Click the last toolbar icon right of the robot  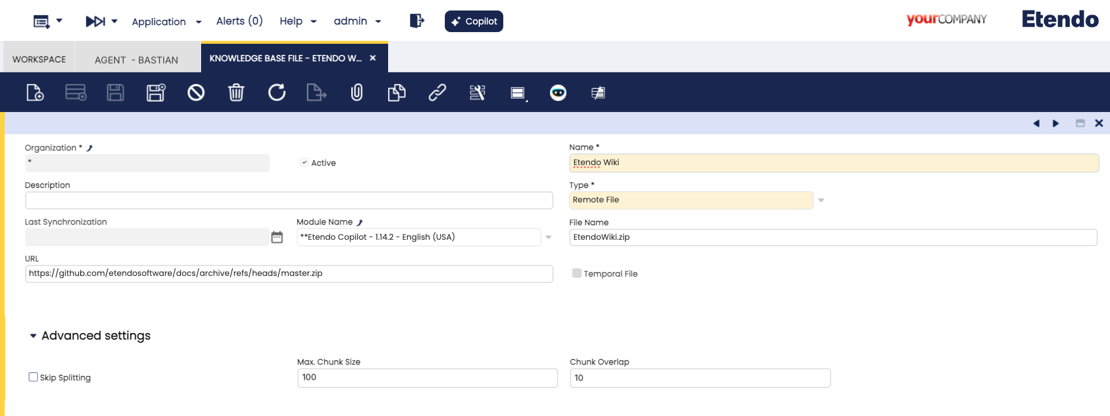coord(598,93)
